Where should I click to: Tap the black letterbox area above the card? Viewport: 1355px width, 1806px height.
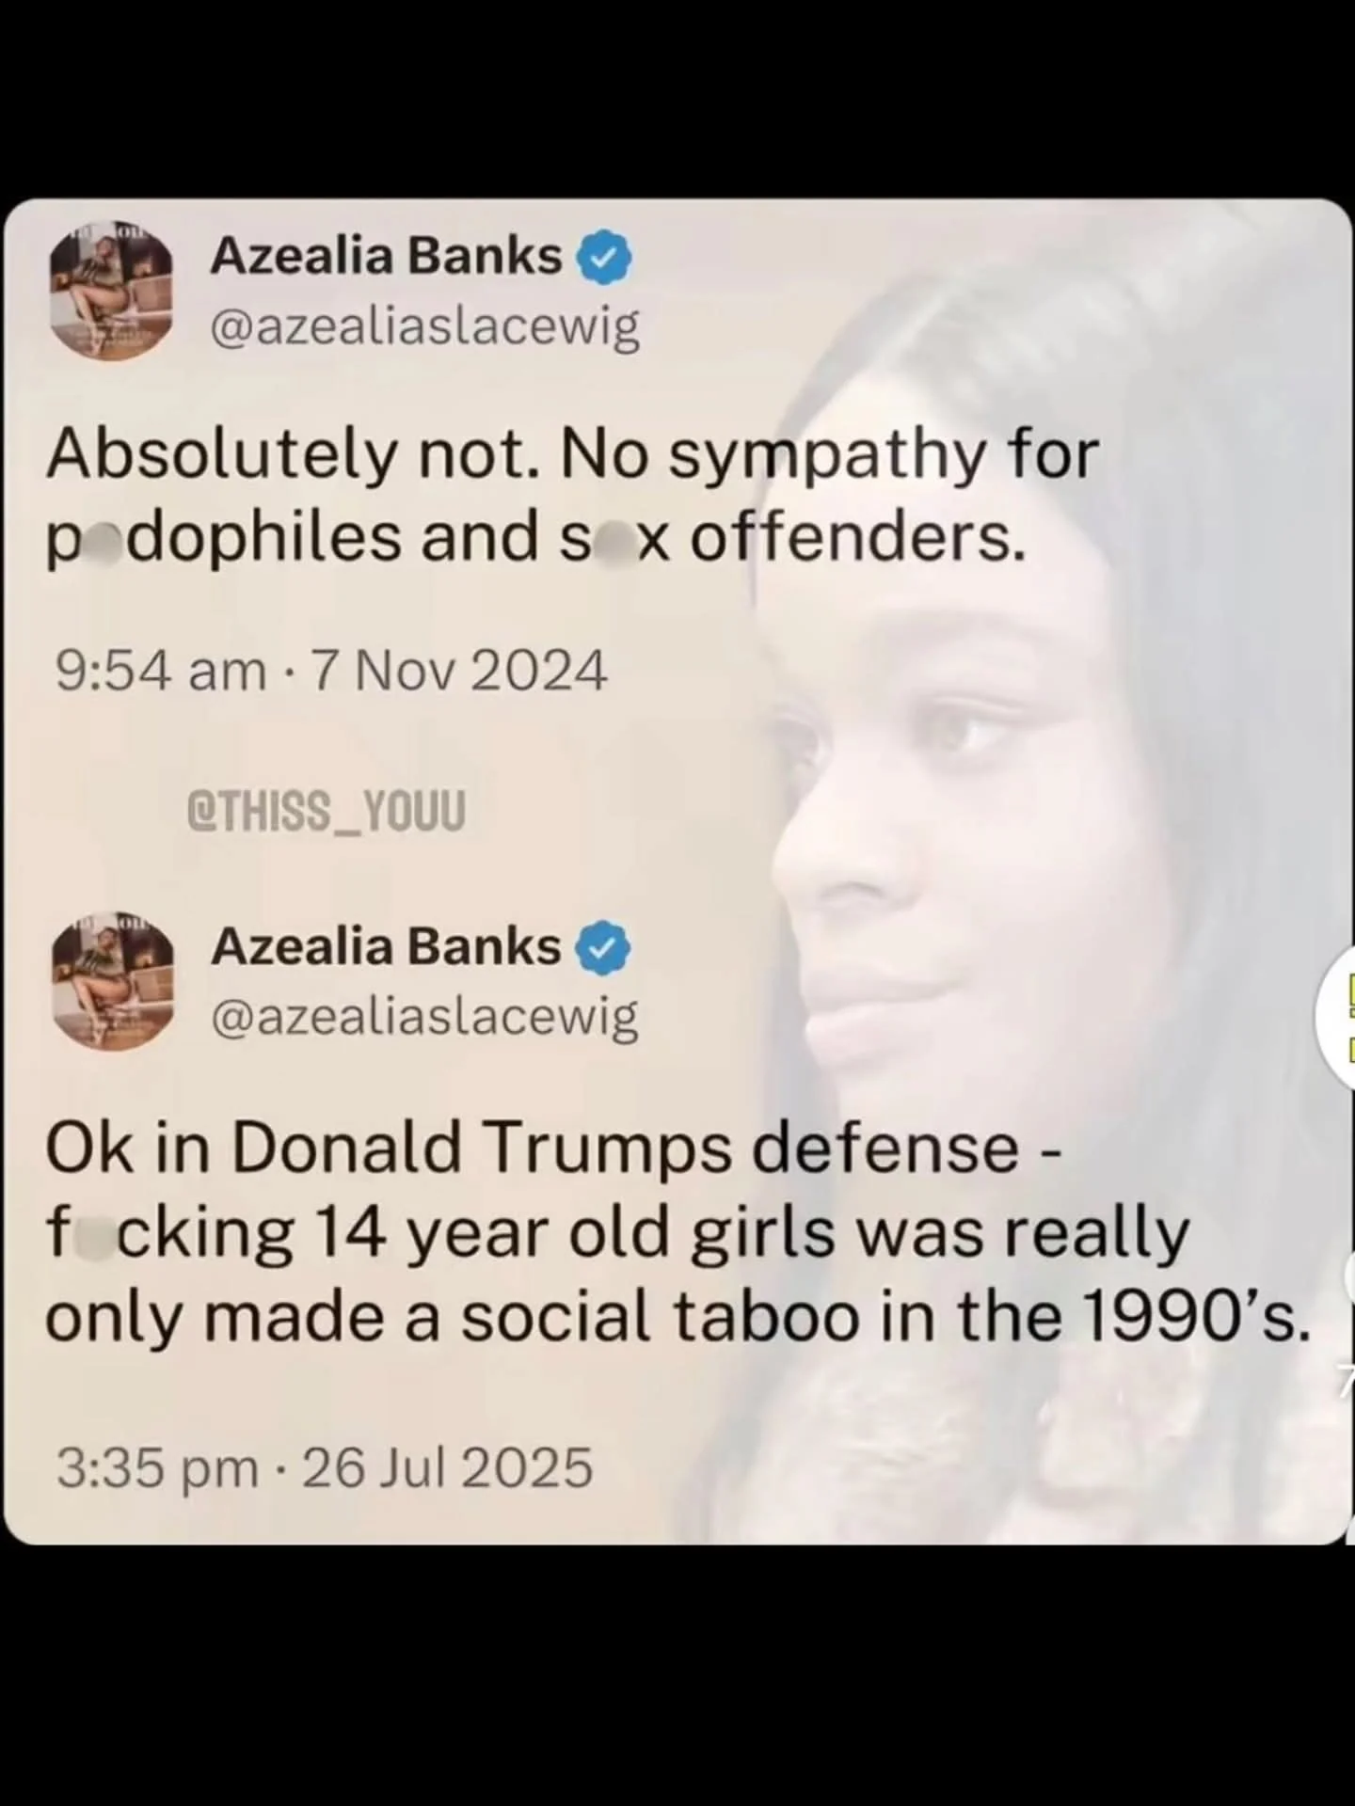click(677, 99)
